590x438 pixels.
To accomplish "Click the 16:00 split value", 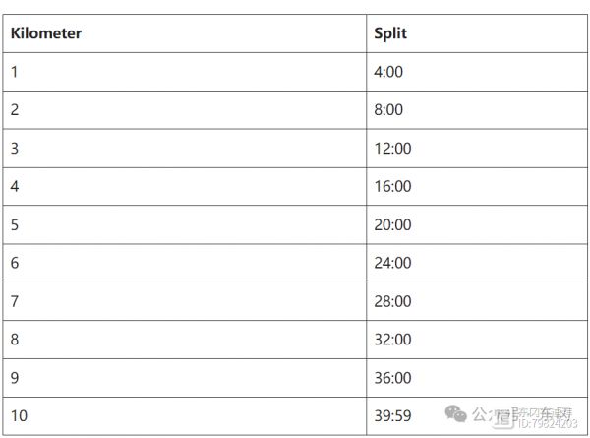I will pyautogui.click(x=392, y=186).
